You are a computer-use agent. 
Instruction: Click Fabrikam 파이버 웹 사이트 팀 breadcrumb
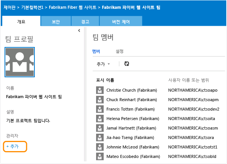pyautogui.click(x=131, y=8)
